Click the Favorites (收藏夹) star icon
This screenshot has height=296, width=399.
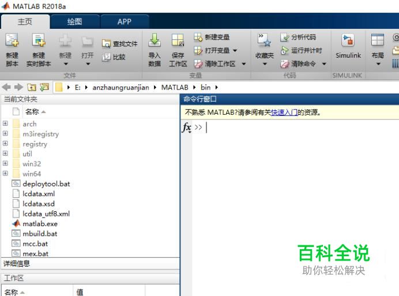pos(264,40)
